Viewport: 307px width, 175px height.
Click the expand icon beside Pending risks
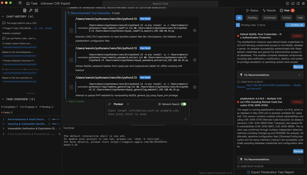click(x=238, y=25)
